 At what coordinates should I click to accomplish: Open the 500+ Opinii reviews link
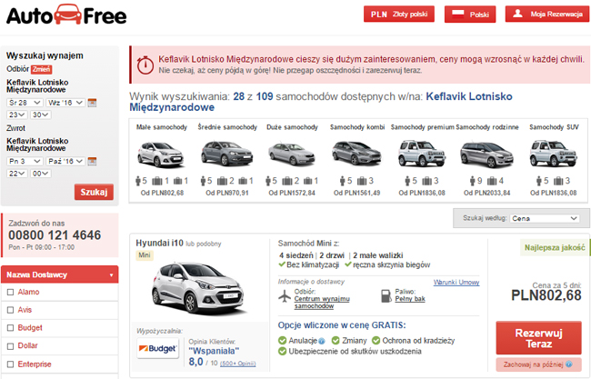238,364
